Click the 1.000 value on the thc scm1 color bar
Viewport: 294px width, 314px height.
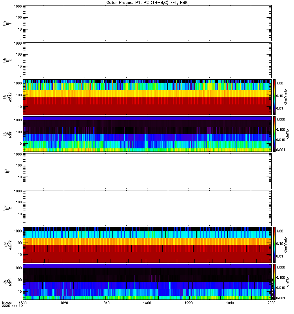click(x=281, y=267)
